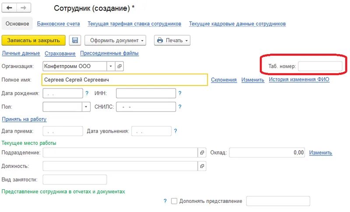
Task: Expand the Организация dropdown list
Action: [111, 66]
